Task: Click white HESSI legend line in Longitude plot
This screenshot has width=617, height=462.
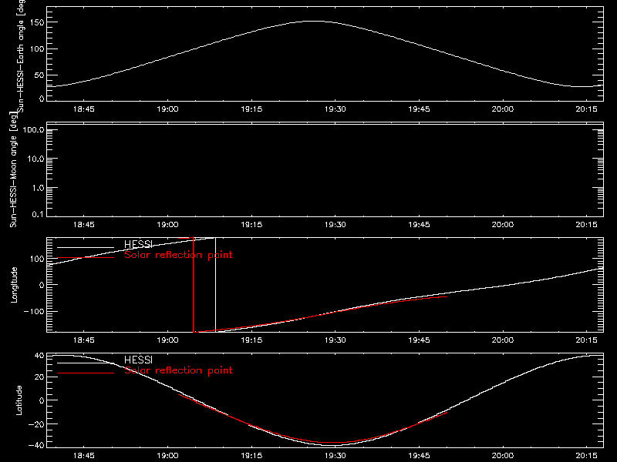Action: pos(86,247)
